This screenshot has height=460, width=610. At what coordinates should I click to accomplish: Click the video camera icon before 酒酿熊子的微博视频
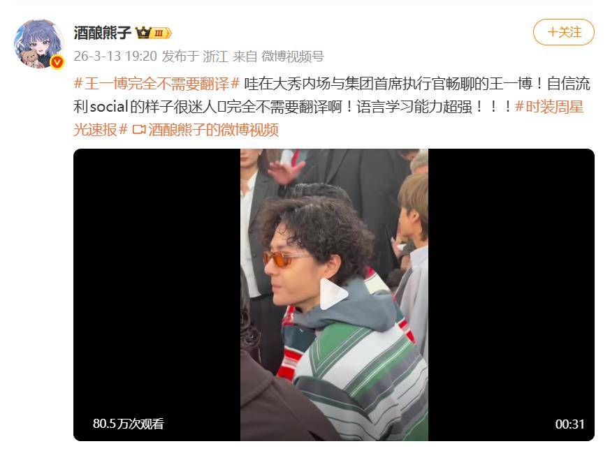138,130
